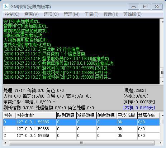The width and height of the screenshot is (166, 148).
Task: Click the 最高在线 column header
Action: (148, 115)
